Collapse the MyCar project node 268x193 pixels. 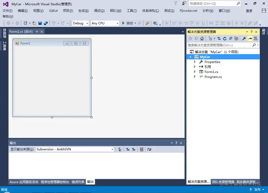pos(190,57)
